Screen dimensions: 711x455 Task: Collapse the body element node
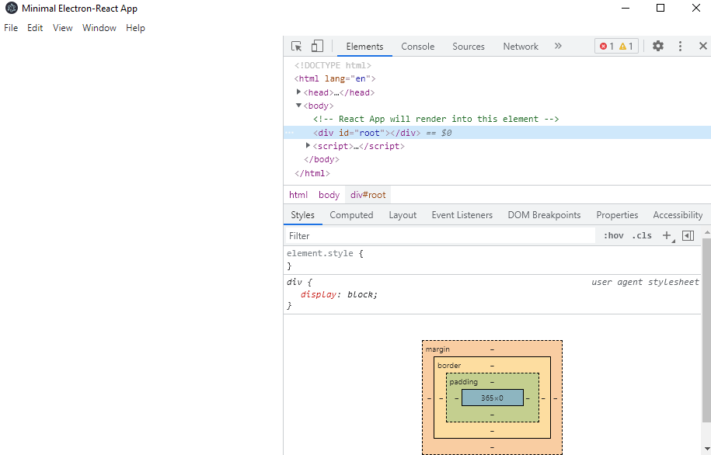click(x=298, y=106)
